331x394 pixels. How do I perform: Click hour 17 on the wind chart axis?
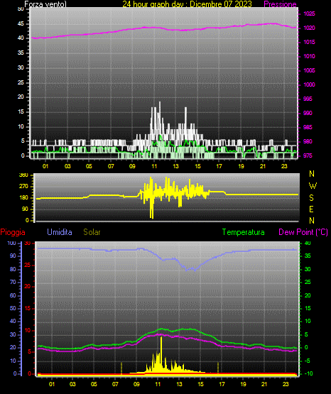(219, 166)
